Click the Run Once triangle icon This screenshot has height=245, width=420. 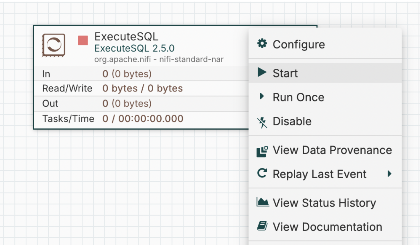262,97
